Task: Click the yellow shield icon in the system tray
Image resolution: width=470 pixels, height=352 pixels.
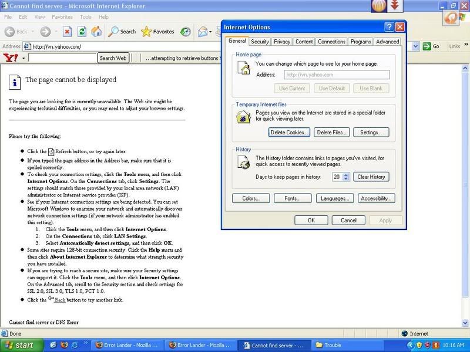Action: (x=419, y=345)
